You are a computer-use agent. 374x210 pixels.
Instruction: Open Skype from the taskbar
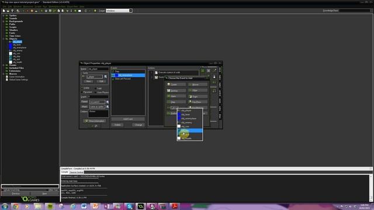pos(129,206)
